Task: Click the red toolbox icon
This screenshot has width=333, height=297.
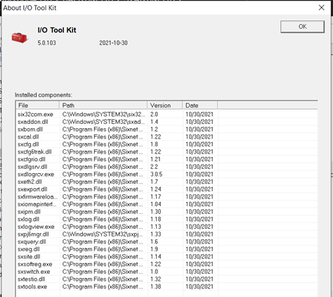Action: click(x=20, y=38)
